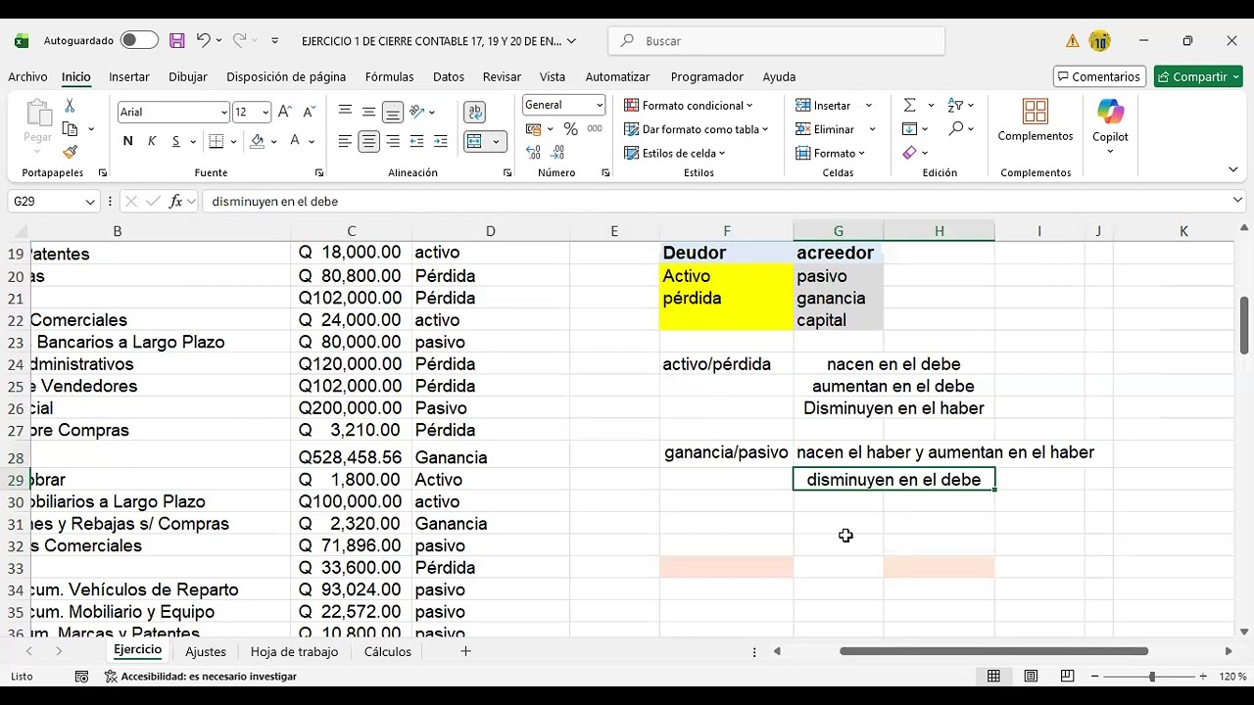Click the Save icon in title bar
This screenshot has height=705, width=1254.
(x=177, y=40)
